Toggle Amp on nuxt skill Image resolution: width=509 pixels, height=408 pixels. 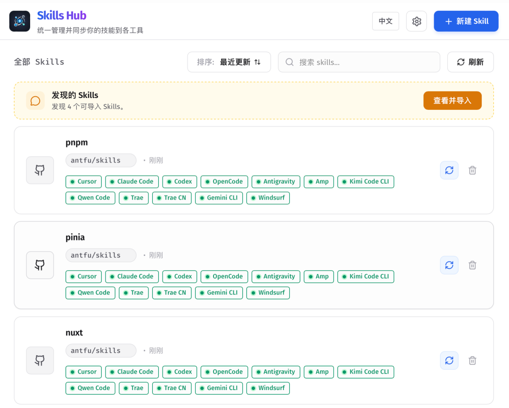319,372
